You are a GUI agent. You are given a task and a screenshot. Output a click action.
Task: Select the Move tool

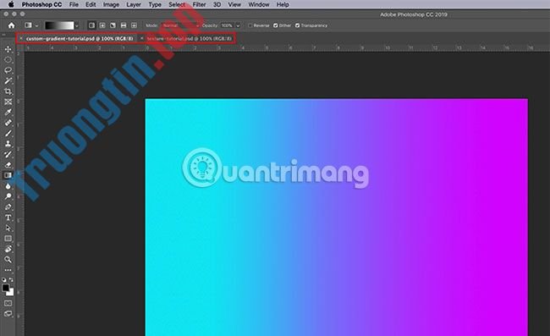coord(8,49)
